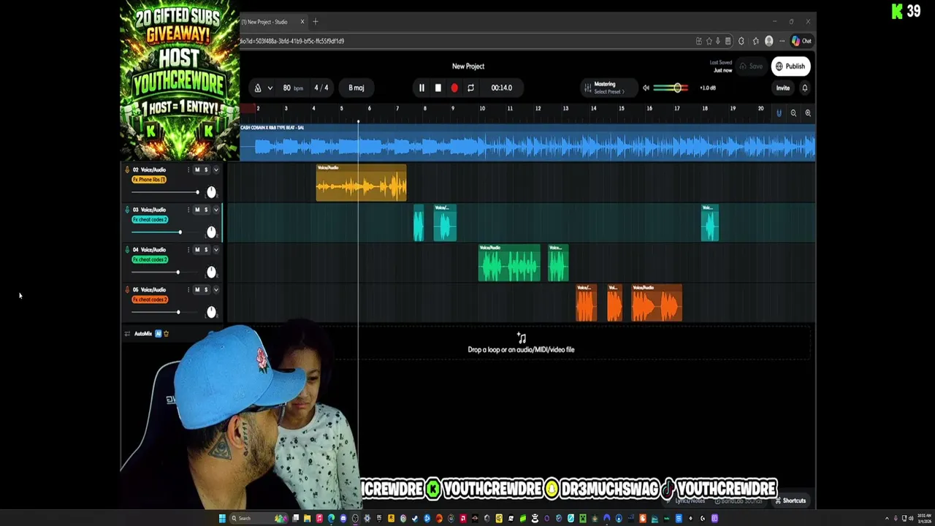Mute track 04 Voice/Audio

[196, 250]
